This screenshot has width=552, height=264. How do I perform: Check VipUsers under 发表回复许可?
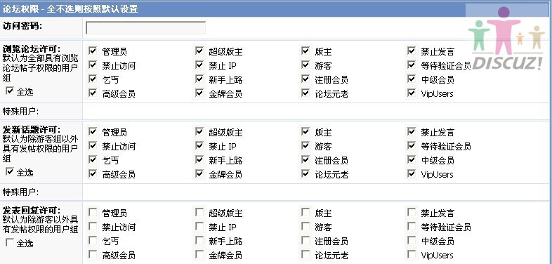click(412, 254)
